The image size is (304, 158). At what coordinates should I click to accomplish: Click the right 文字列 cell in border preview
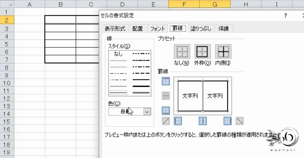215,96
